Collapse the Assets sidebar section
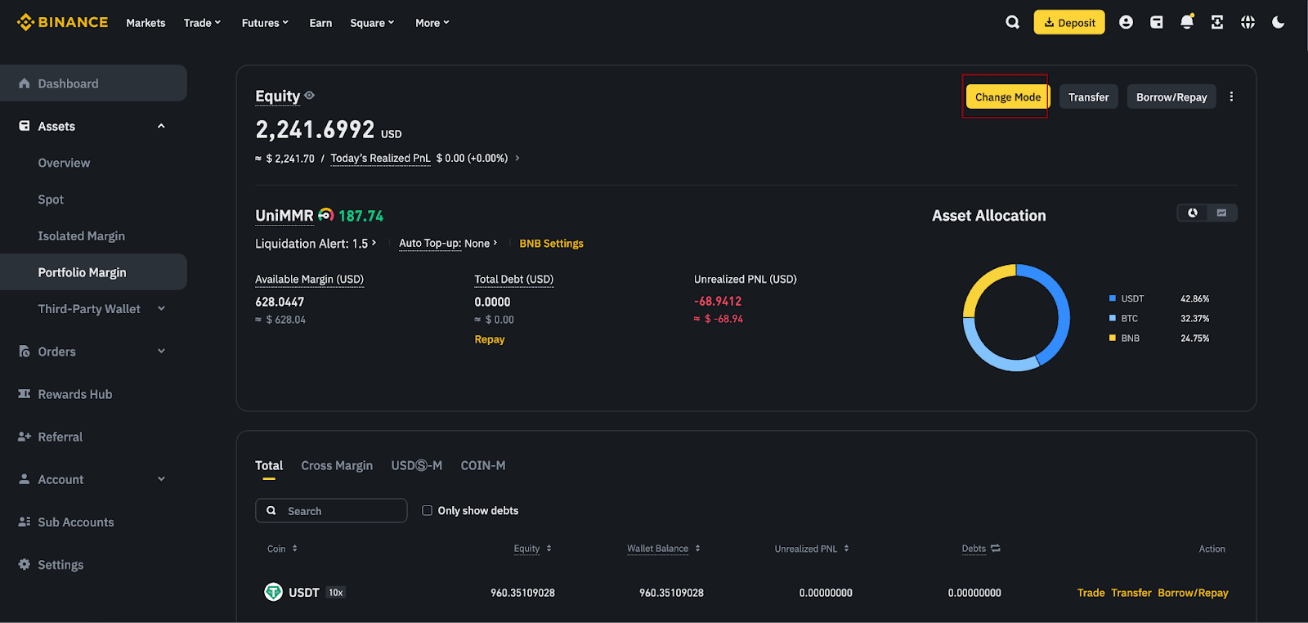1308x623 pixels. click(161, 126)
